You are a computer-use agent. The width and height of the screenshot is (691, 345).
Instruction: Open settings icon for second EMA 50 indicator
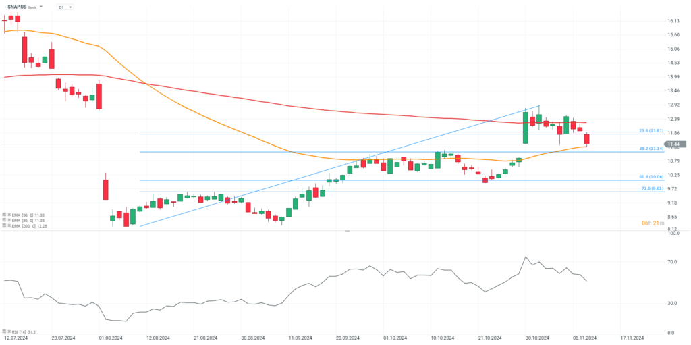coord(4,219)
